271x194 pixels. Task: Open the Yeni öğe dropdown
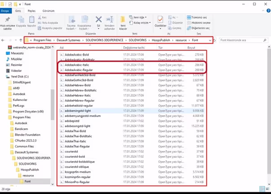tap(138, 17)
